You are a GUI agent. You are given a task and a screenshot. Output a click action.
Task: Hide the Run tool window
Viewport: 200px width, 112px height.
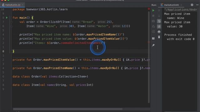197,5
